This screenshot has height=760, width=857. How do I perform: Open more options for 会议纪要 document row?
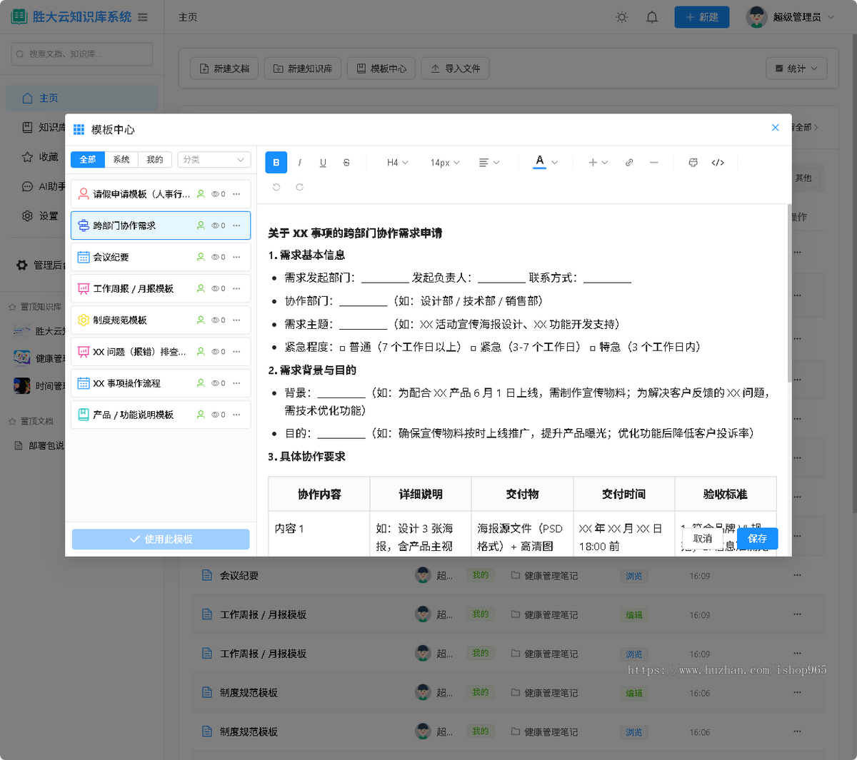[797, 575]
